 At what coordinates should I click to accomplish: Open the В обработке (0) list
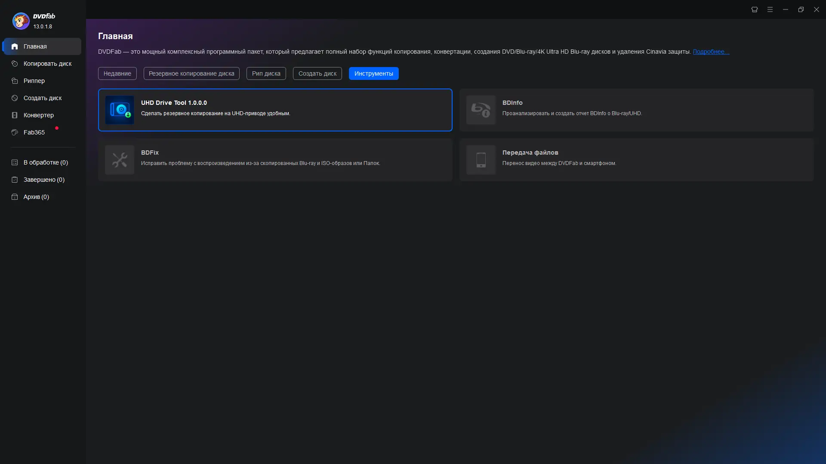pyautogui.click(x=45, y=162)
